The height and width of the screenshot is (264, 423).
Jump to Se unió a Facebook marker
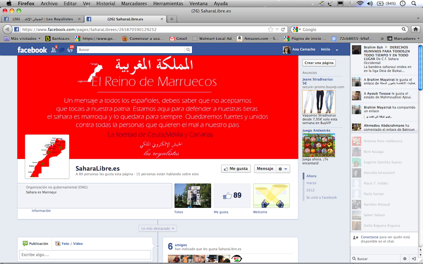321,198
